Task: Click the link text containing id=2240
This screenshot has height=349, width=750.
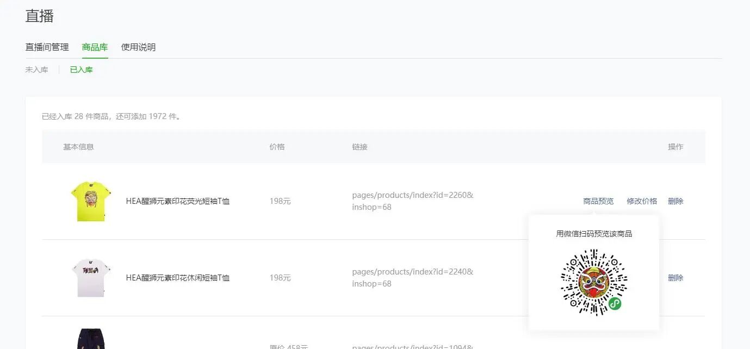Action: (x=413, y=278)
